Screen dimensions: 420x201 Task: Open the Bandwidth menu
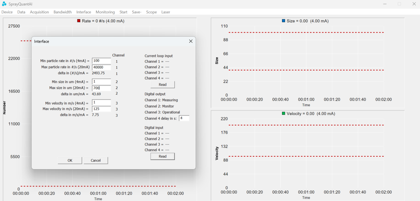pyautogui.click(x=63, y=12)
